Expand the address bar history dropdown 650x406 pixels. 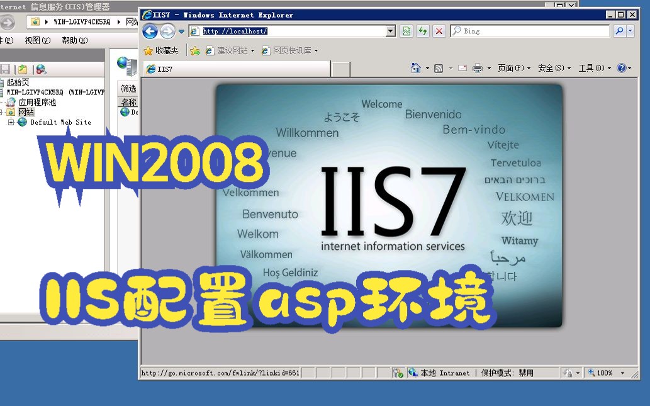tap(391, 31)
